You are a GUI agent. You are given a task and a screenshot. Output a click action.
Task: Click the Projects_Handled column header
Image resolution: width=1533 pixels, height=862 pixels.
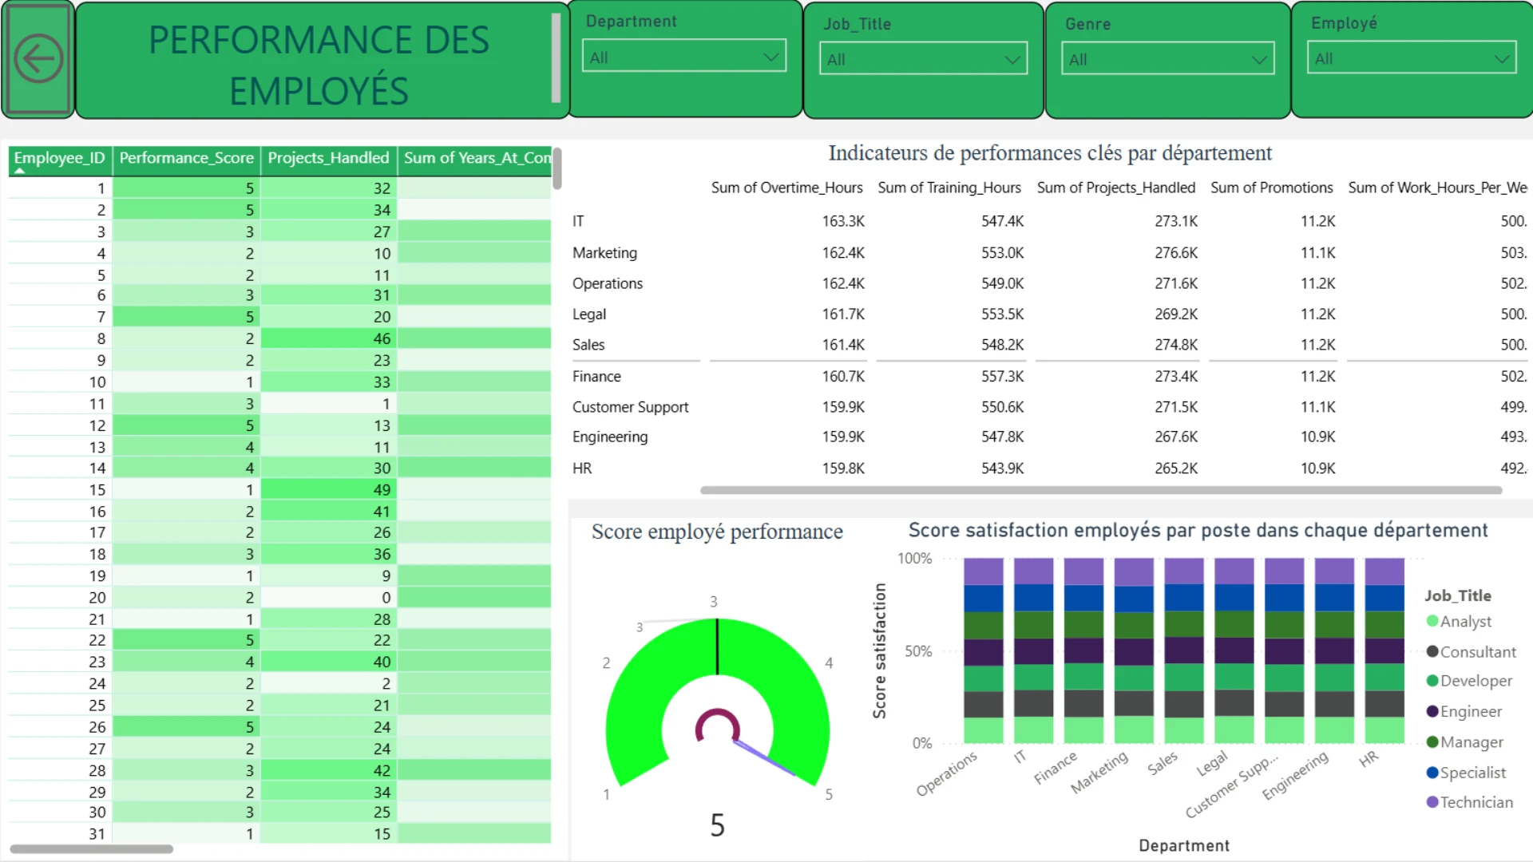point(329,158)
